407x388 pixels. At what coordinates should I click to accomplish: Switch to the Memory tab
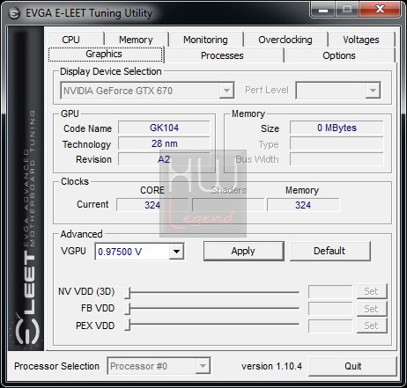[x=137, y=40]
